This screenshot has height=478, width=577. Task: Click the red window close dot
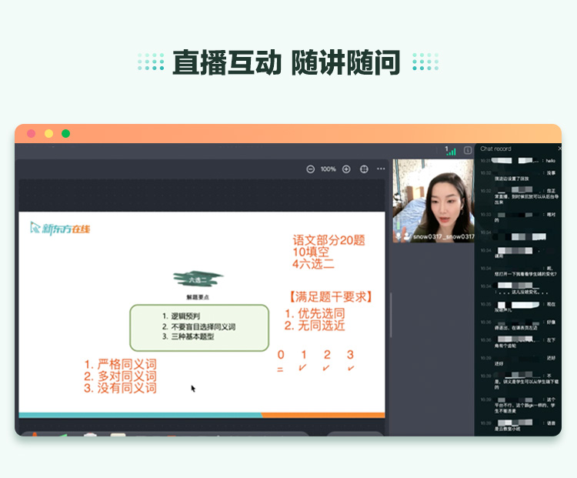[32, 134]
